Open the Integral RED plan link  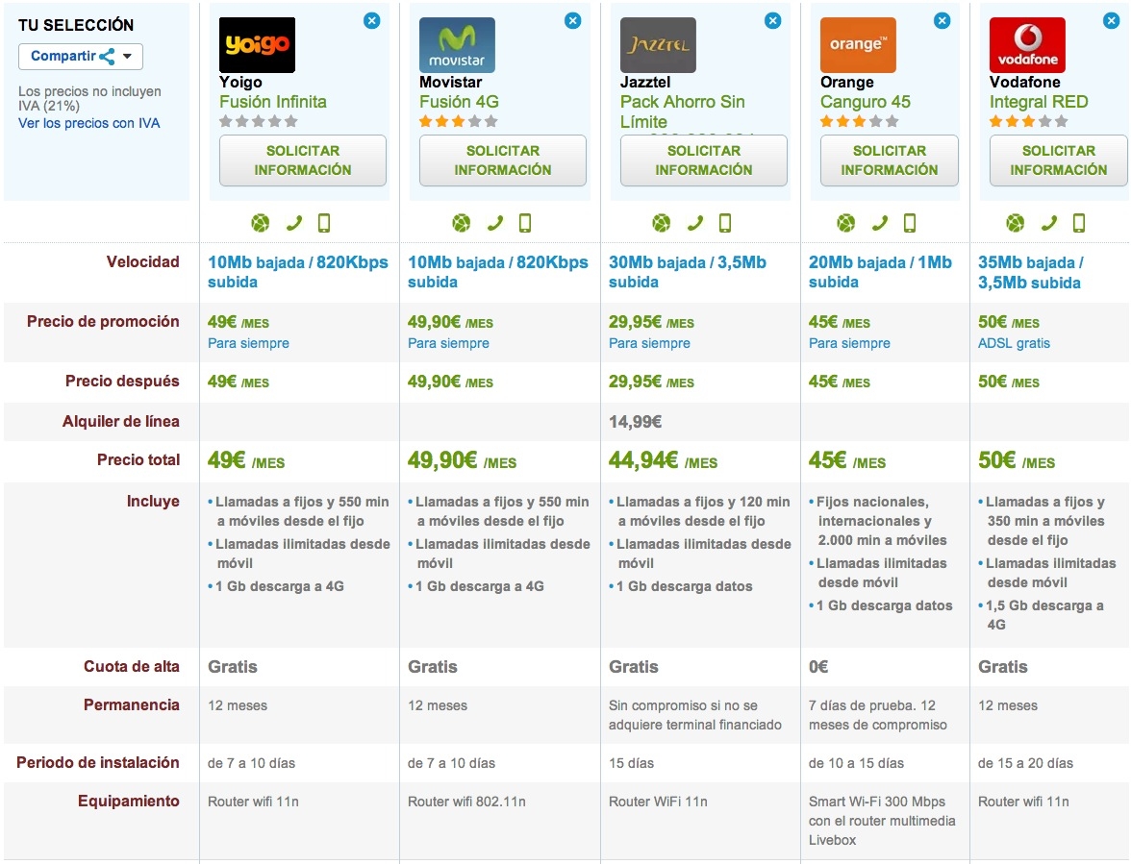[x=1039, y=102]
